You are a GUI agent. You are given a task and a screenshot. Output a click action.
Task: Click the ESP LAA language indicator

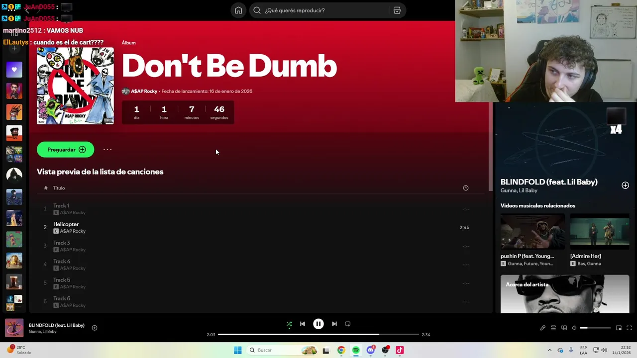click(583, 350)
